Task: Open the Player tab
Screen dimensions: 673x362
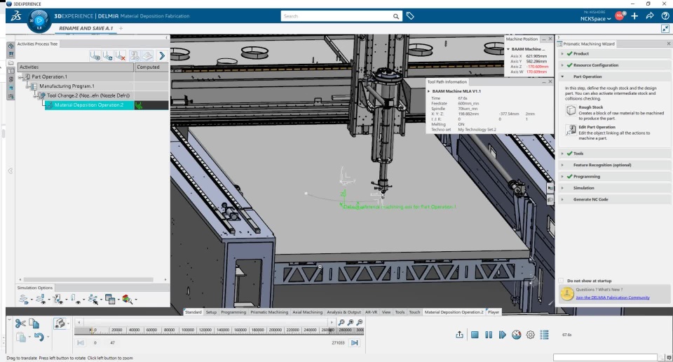Action: pyautogui.click(x=494, y=312)
